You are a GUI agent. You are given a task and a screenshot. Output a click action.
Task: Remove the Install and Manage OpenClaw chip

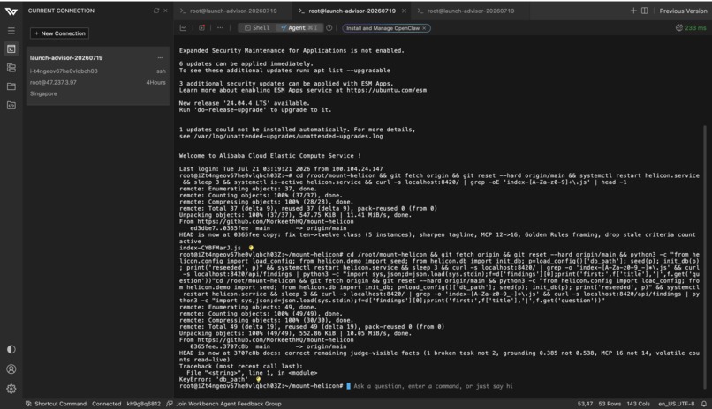coord(424,28)
